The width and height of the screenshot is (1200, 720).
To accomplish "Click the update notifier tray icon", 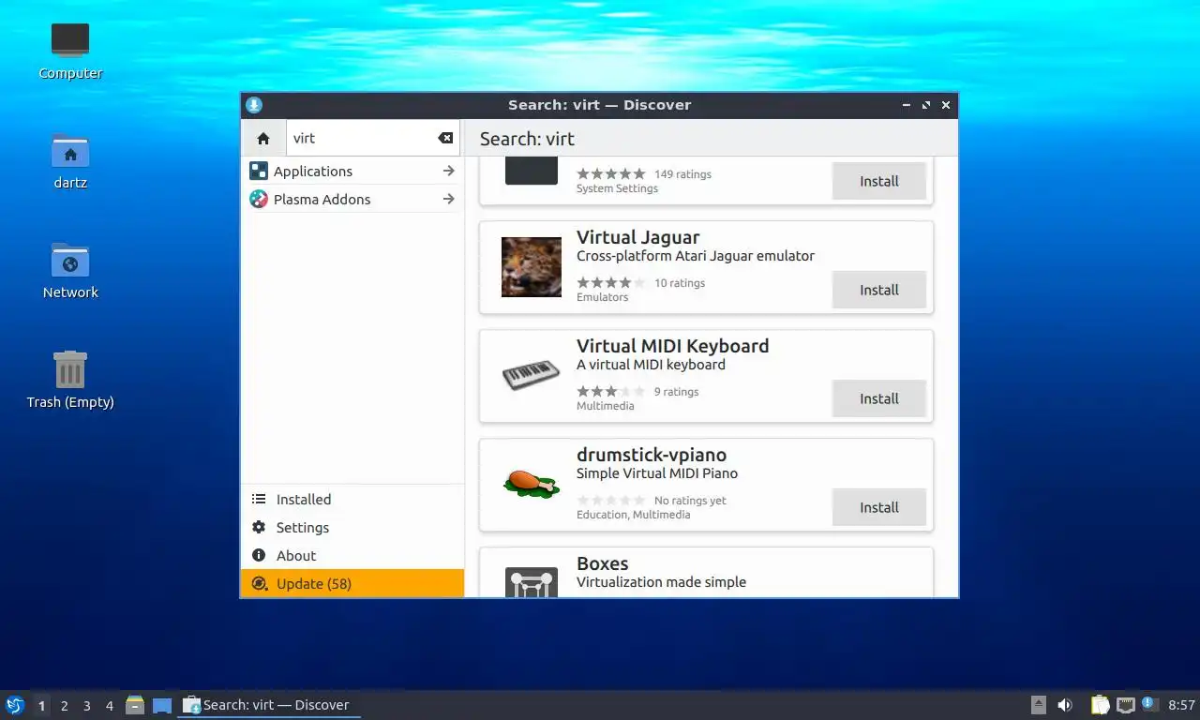I will [1149, 705].
